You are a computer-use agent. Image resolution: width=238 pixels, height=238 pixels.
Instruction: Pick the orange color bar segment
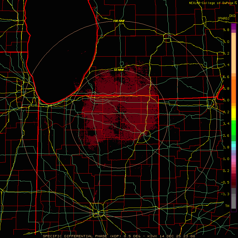234,91
